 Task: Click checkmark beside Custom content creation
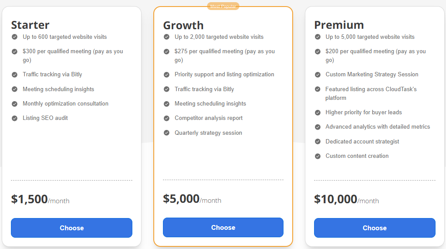318,156
